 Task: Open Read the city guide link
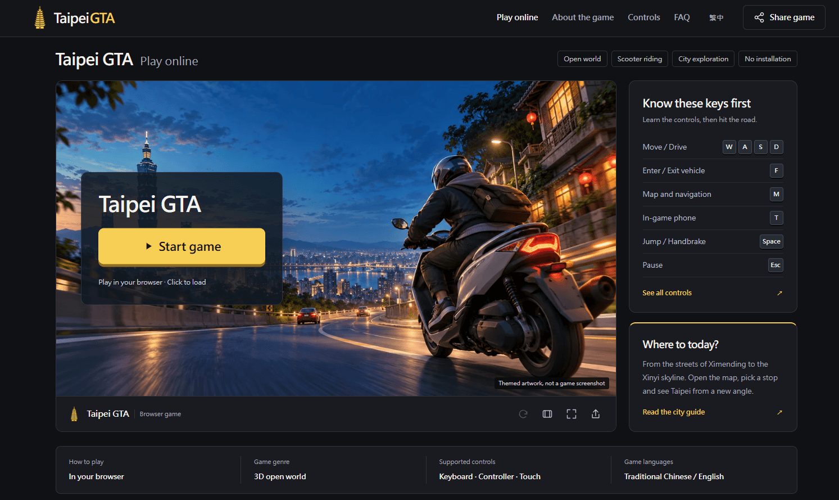point(673,412)
